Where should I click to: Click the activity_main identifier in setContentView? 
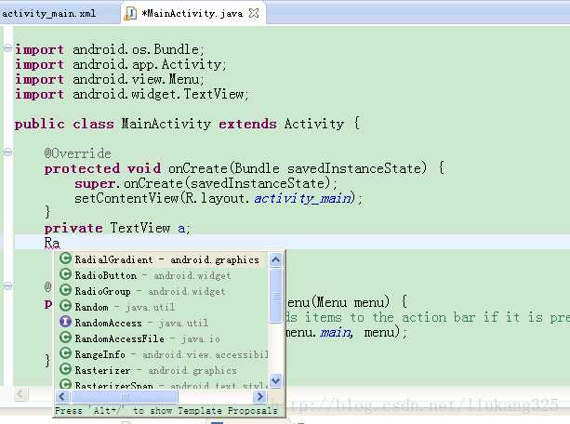pyautogui.click(x=303, y=199)
